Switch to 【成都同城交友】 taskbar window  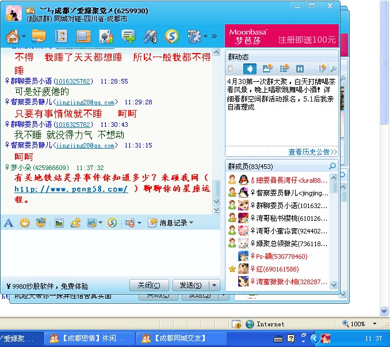(181, 338)
